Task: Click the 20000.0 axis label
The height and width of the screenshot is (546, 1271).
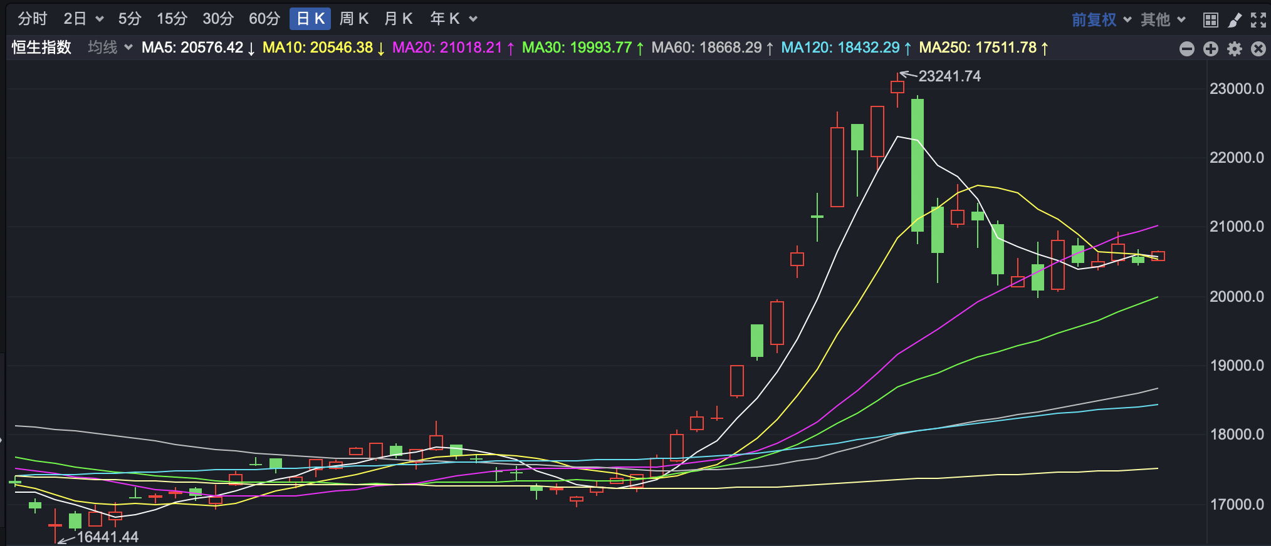Action: point(1237,297)
